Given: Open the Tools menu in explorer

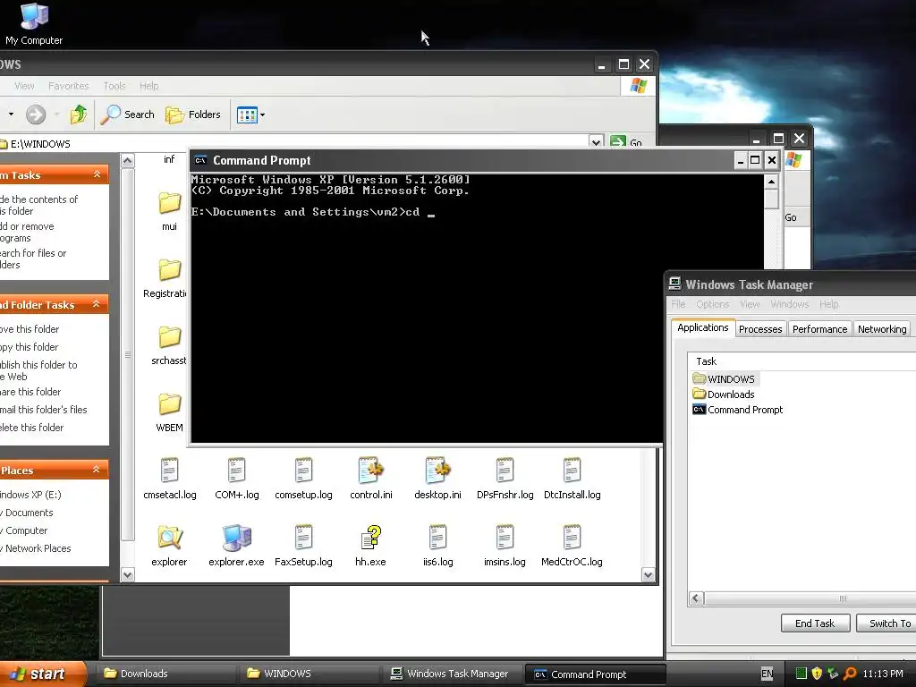Looking at the screenshot, I should (x=114, y=86).
